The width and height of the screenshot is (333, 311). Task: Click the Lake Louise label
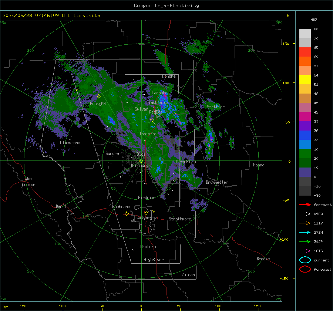coord(28,182)
